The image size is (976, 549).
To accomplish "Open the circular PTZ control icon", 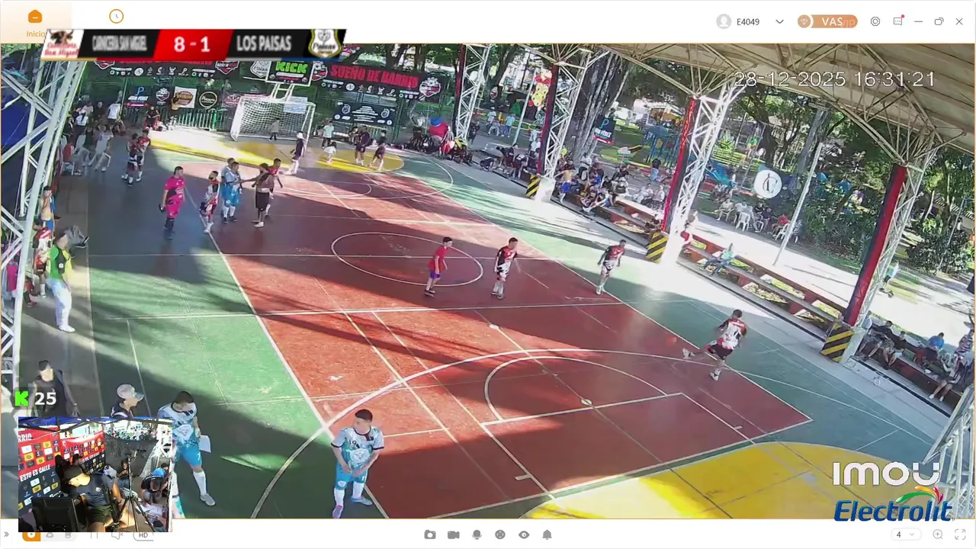I will [x=500, y=535].
